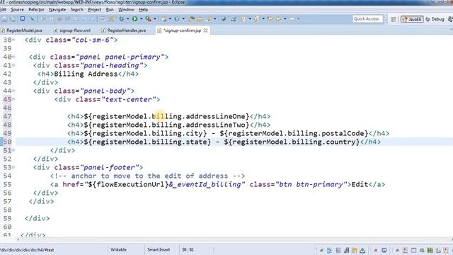This screenshot has width=453, height=255.
Task: Click the Previous Annotation toolbar icon
Action: click(x=256, y=19)
